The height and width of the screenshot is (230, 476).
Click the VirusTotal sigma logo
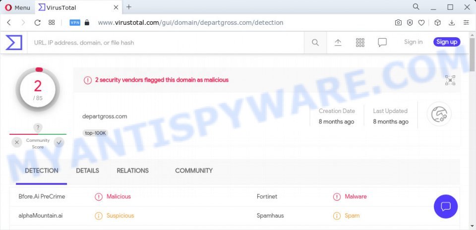point(14,43)
